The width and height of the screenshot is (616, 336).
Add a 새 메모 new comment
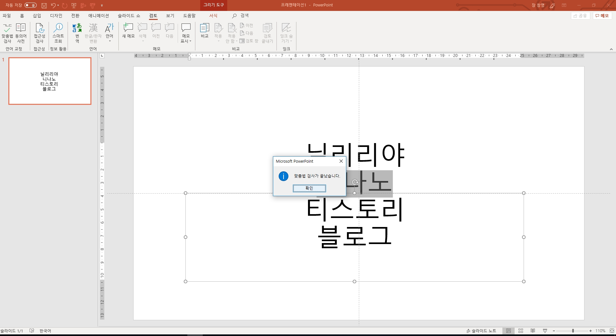click(x=128, y=31)
